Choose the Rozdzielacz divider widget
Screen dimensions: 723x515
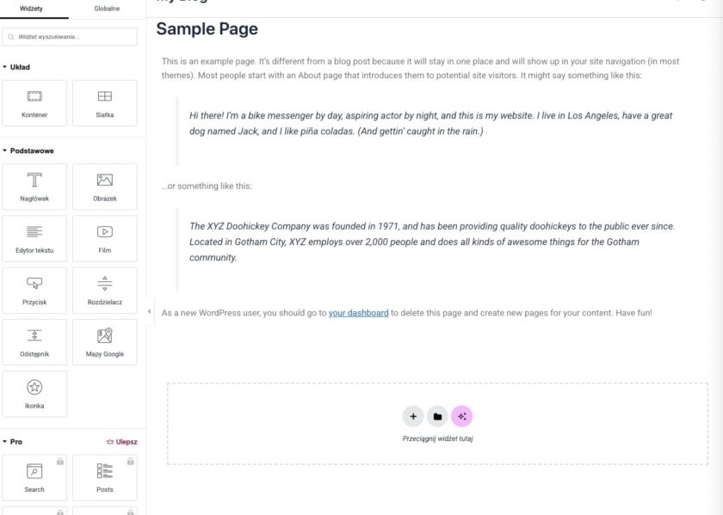coord(104,290)
